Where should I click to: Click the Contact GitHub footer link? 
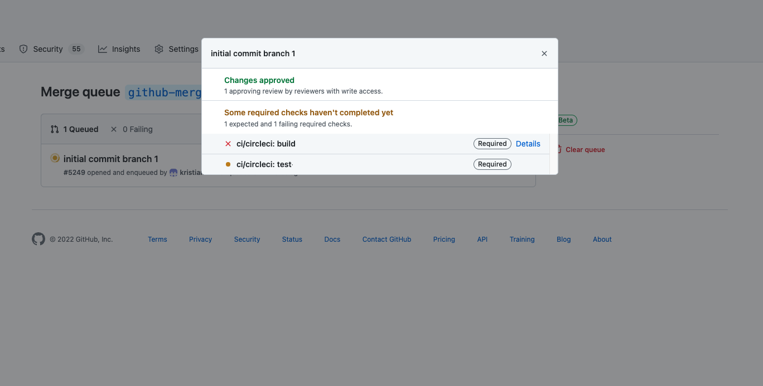pyautogui.click(x=387, y=239)
